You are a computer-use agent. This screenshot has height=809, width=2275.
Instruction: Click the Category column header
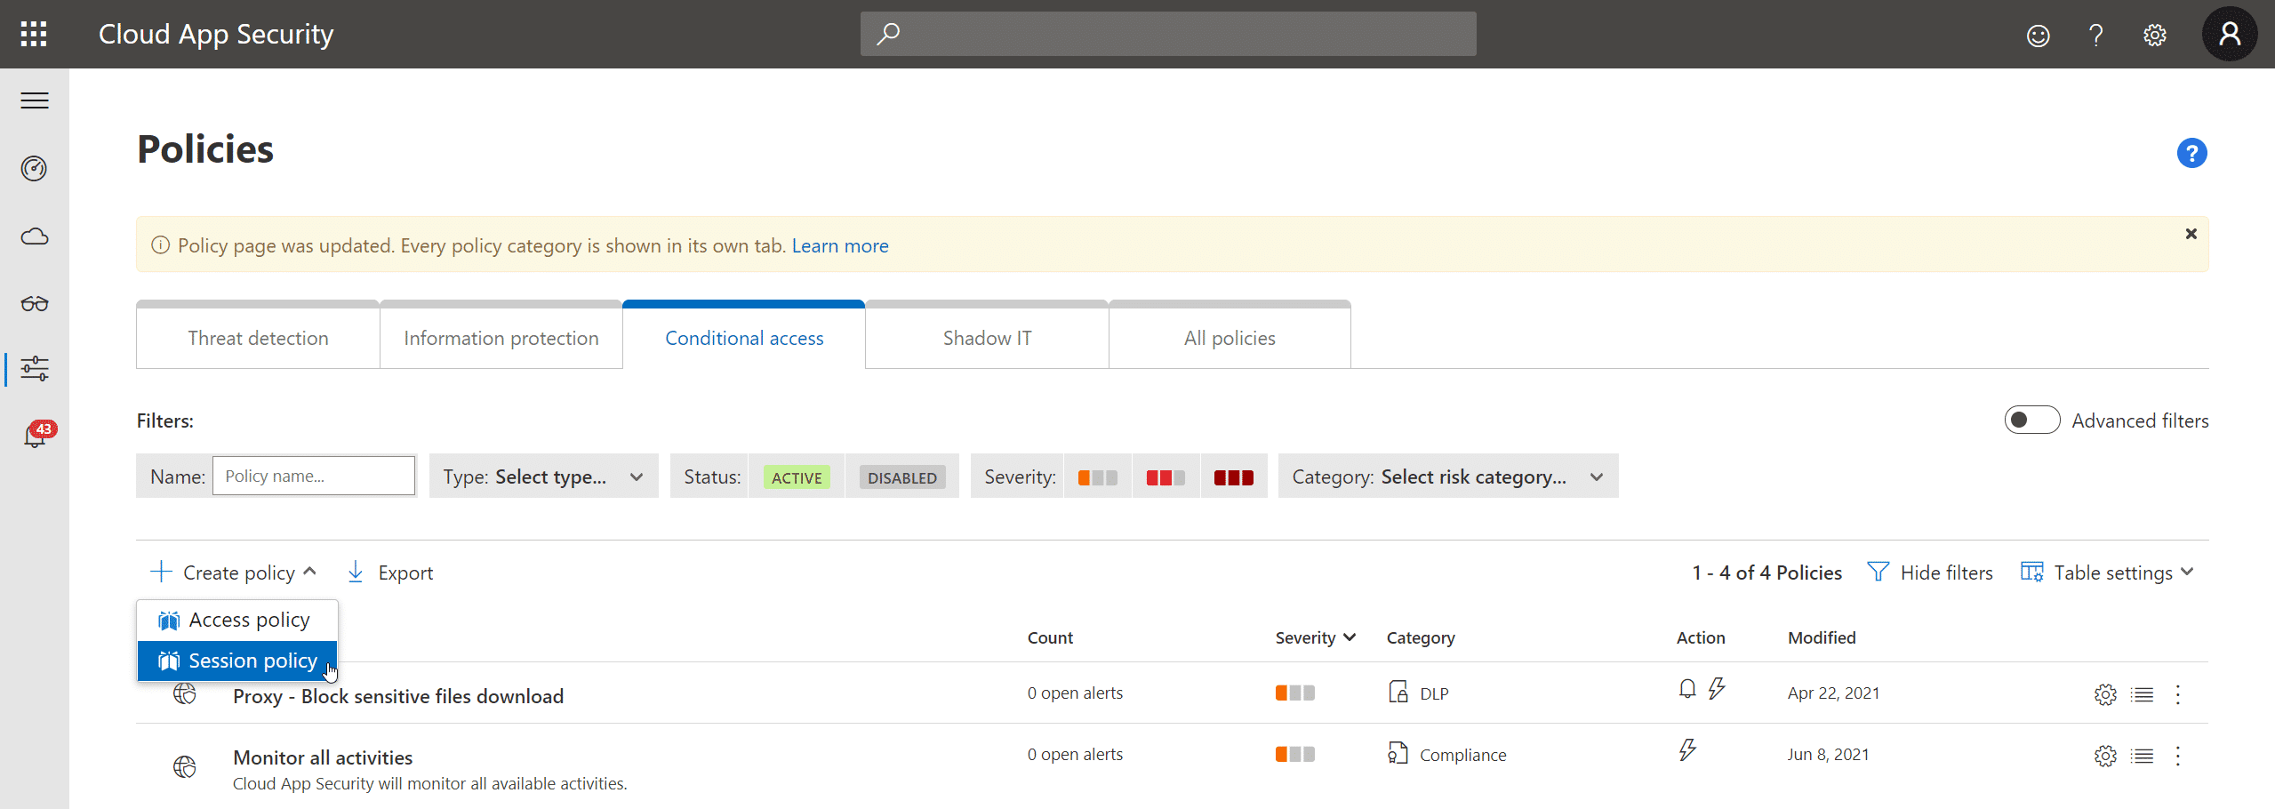click(x=1421, y=637)
